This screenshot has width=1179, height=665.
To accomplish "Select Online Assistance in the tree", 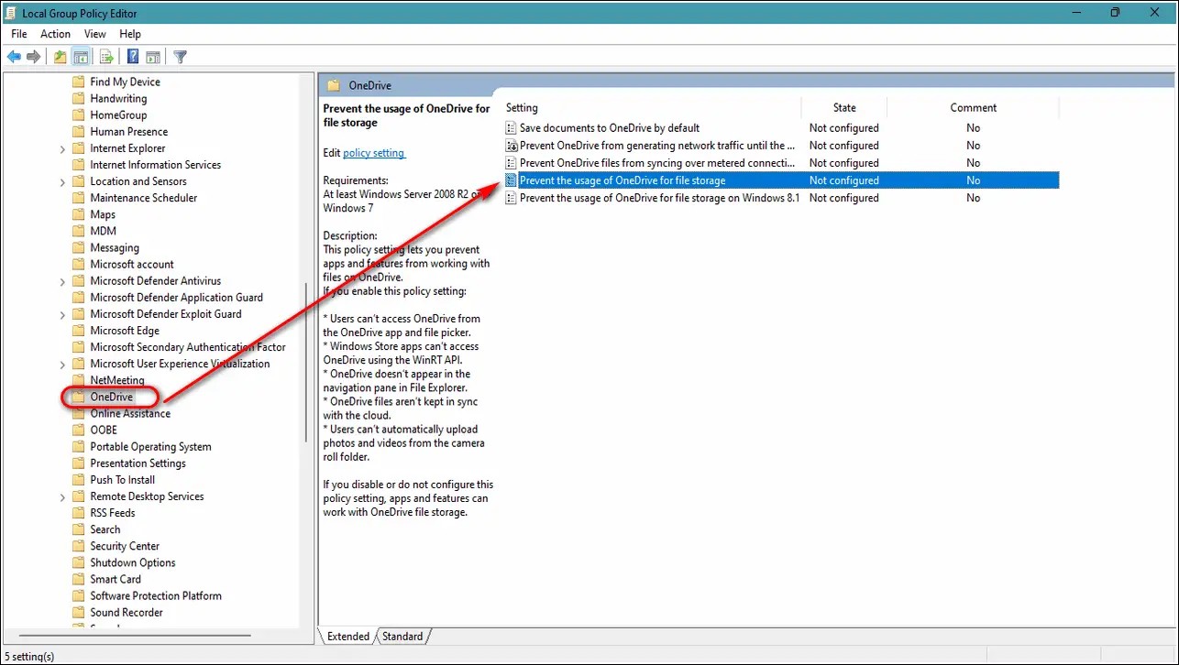I will (130, 413).
